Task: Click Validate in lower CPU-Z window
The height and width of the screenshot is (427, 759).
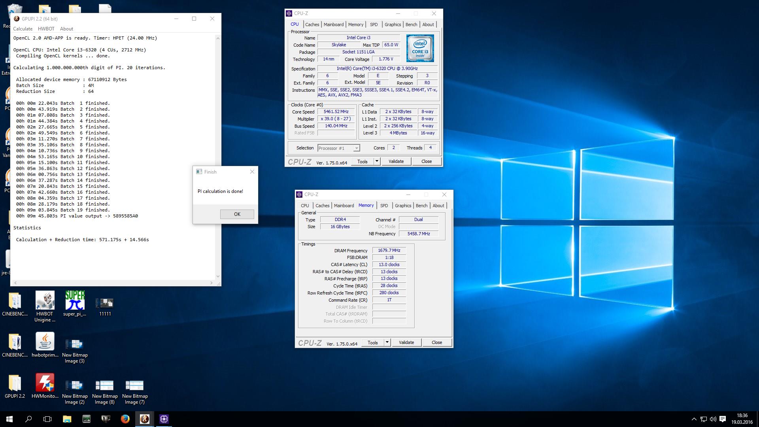Action: (406, 342)
